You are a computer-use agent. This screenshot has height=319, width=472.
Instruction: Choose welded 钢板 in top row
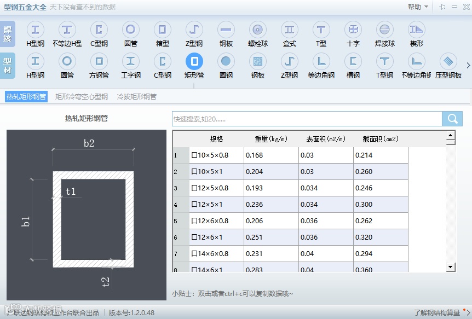click(x=226, y=34)
